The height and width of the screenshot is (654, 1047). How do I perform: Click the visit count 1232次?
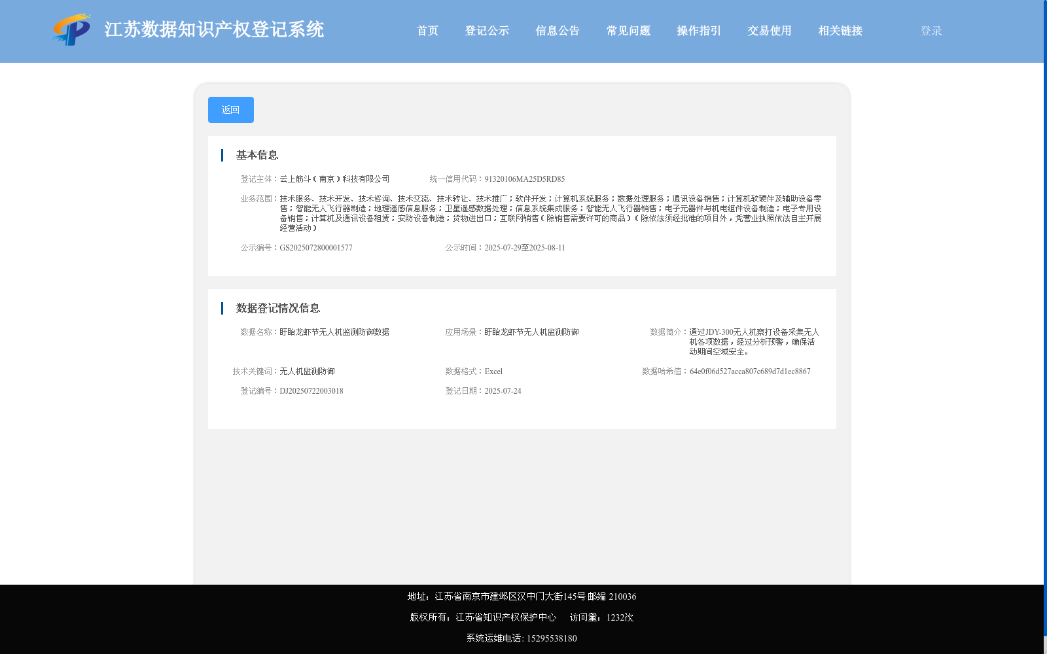coord(620,617)
